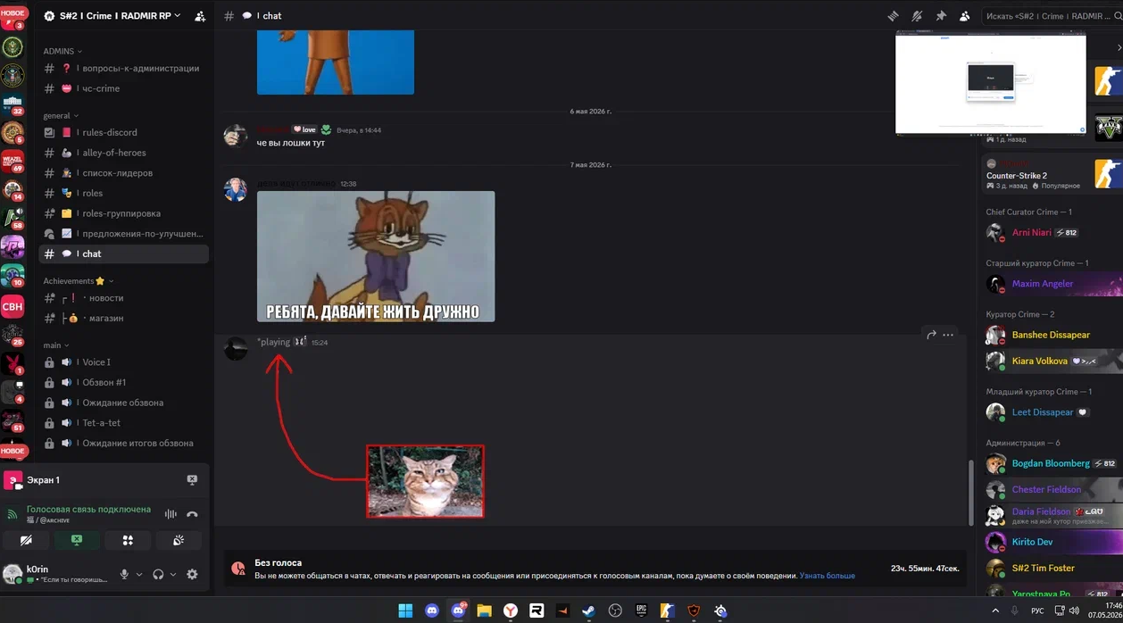Open the предложения-по-улучшению channel
The height and width of the screenshot is (623, 1123).
tap(124, 234)
